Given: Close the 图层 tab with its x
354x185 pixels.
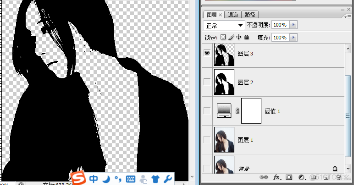Looking at the screenshot, I should click(221, 15).
